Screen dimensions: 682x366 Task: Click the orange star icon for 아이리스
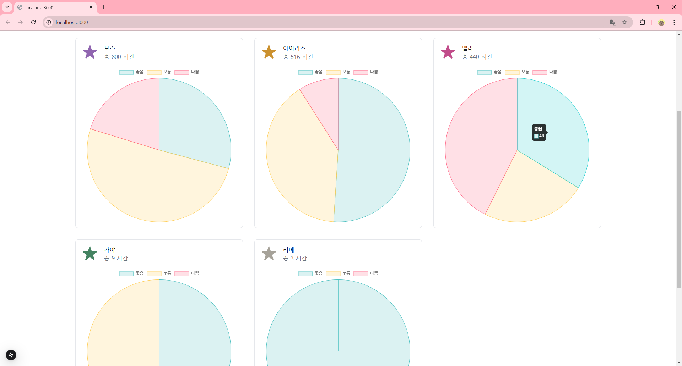(269, 52)
